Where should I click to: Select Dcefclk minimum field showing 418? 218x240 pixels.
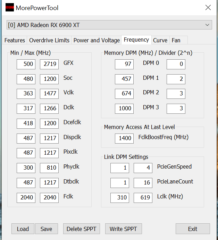26,123
